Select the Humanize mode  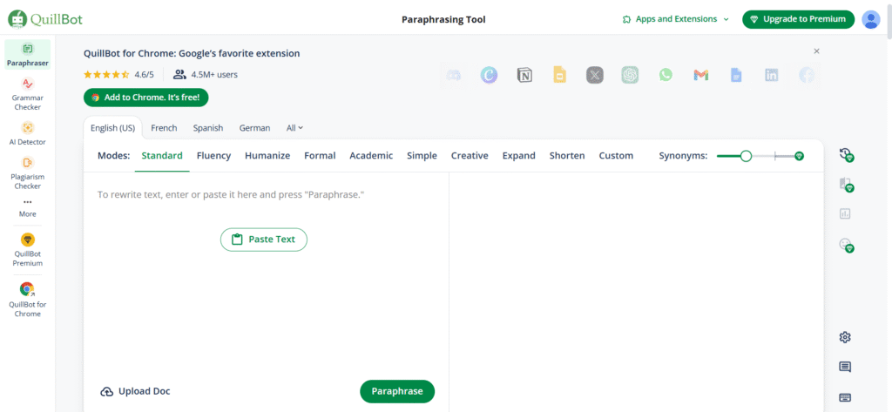(267, 156)
